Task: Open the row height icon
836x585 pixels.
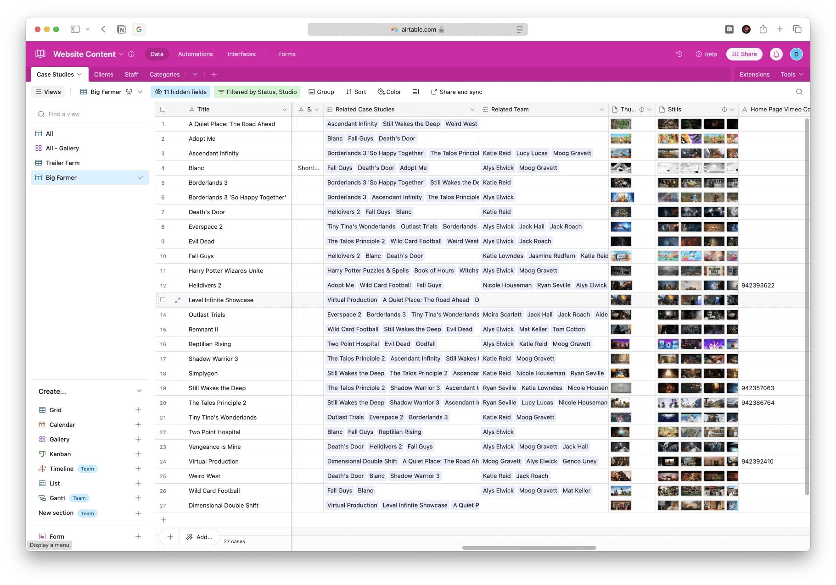Action: [x=416, y=92]
